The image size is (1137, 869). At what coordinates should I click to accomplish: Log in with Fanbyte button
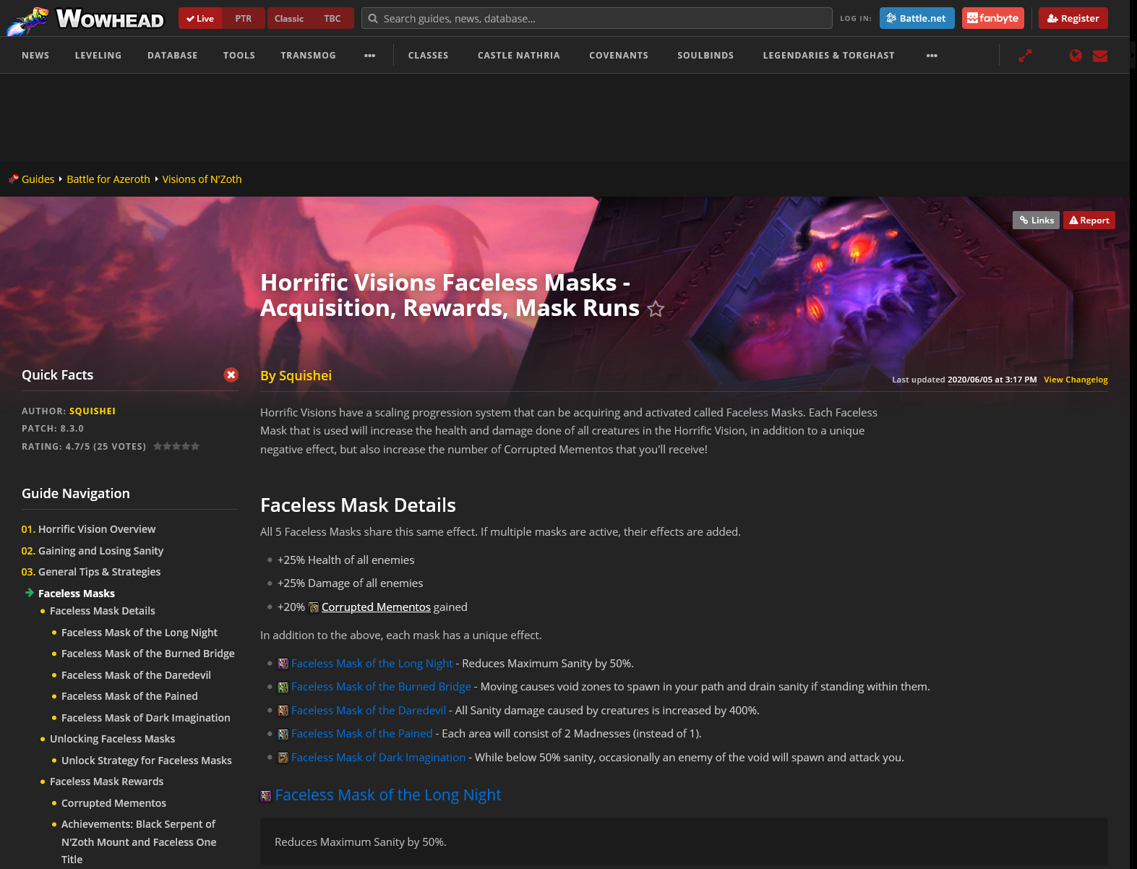pyautogui.click(x=992, y=18)
